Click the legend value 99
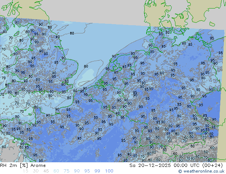 click(x=97, y=171)
